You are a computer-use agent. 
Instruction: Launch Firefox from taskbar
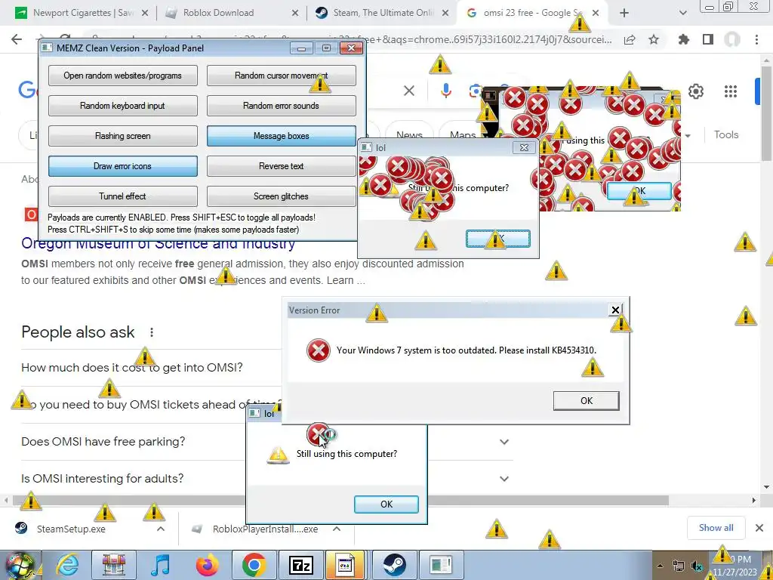point(207,565)
